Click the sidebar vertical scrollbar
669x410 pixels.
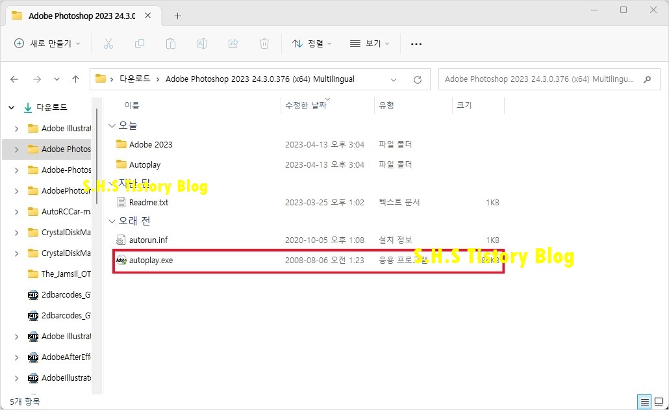[97, 156]
